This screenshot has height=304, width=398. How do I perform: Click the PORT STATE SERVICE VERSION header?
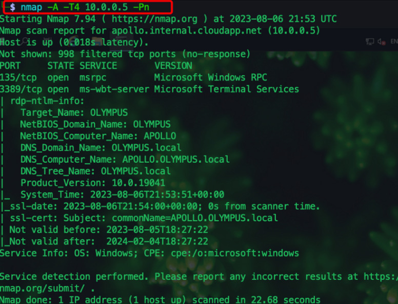point(96,66)
